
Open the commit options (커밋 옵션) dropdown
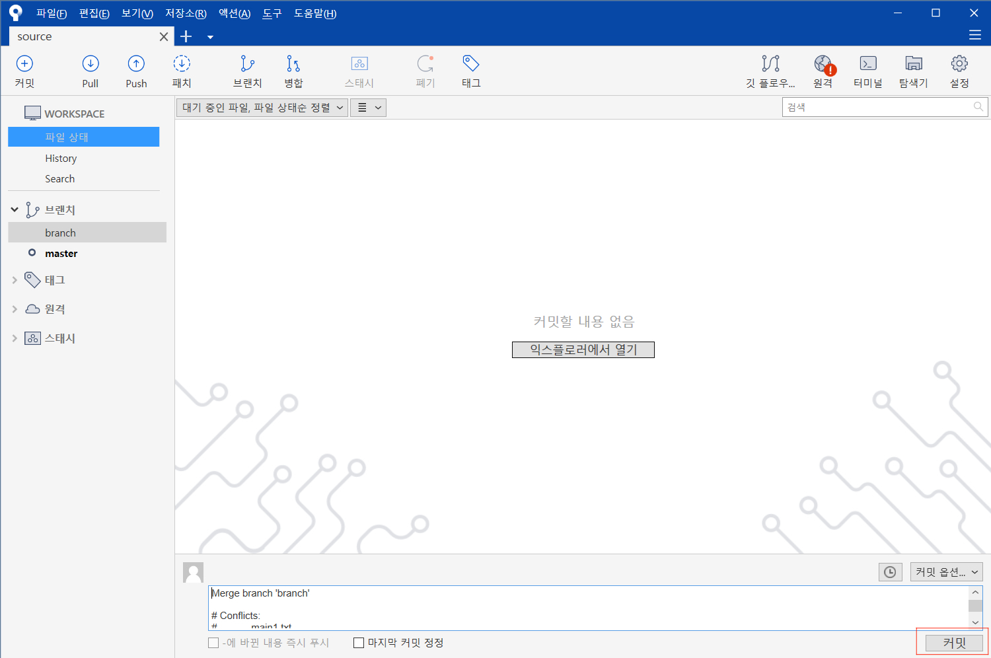click(x=946, y=572)
